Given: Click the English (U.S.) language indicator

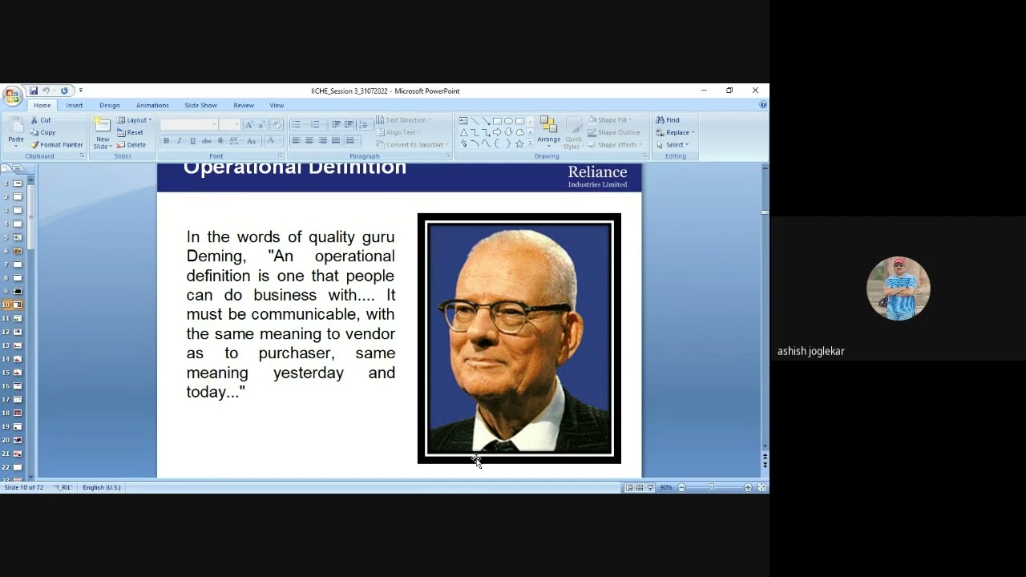Looking at the screenshot, I should [x=102, y=487].
